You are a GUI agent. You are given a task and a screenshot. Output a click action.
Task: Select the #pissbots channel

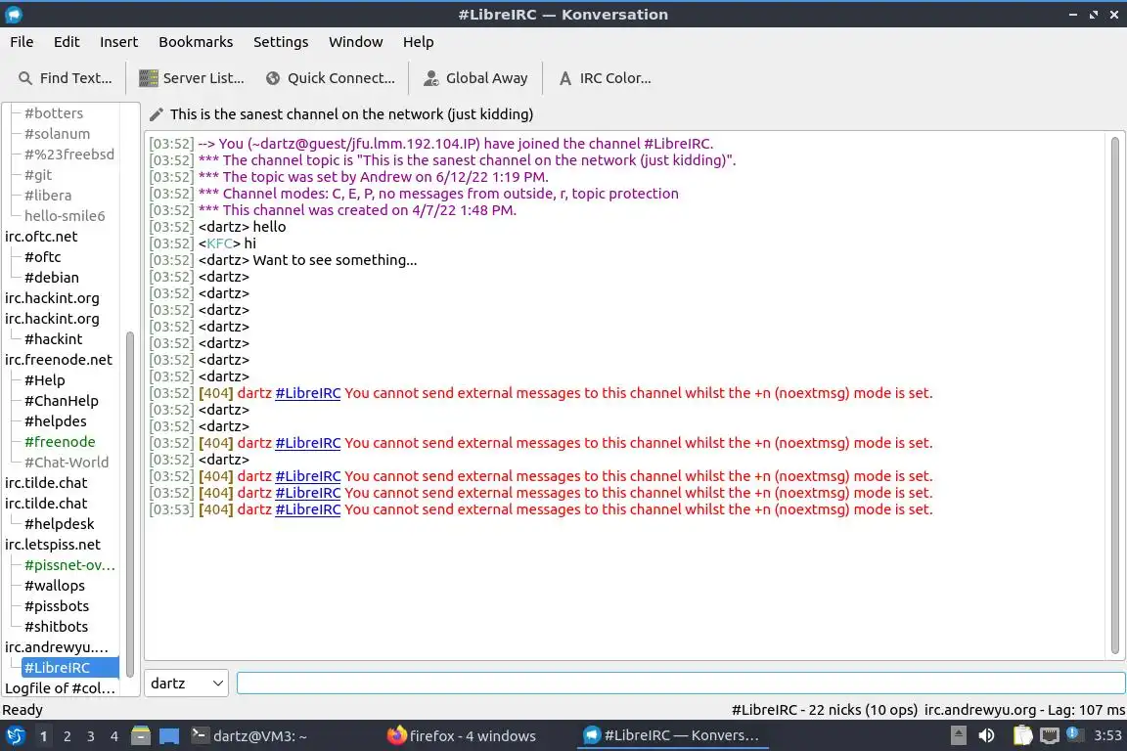[57, 606]
